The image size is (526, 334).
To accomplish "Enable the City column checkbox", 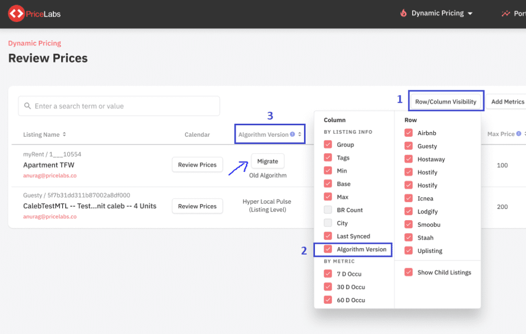I will click(328, 223).
